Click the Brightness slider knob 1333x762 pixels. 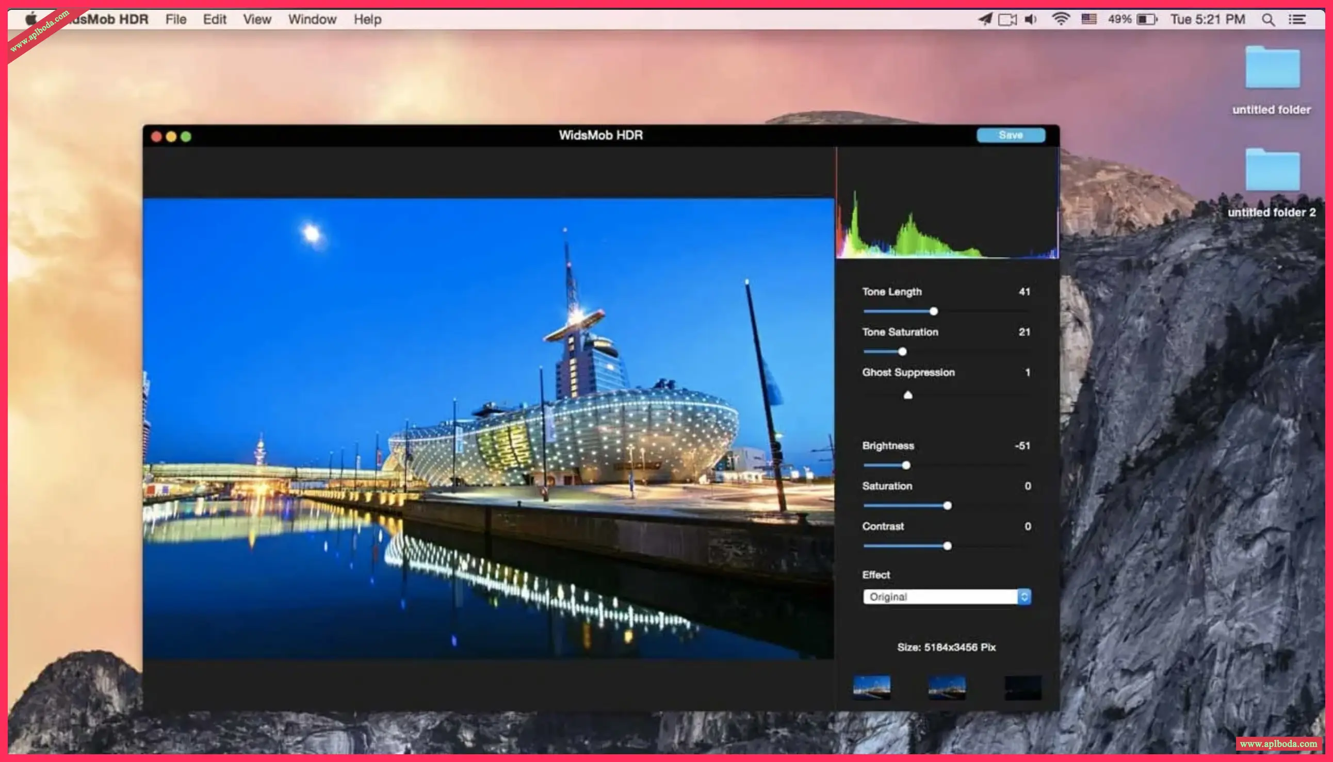pyautogui.click(x=906, y=465)
